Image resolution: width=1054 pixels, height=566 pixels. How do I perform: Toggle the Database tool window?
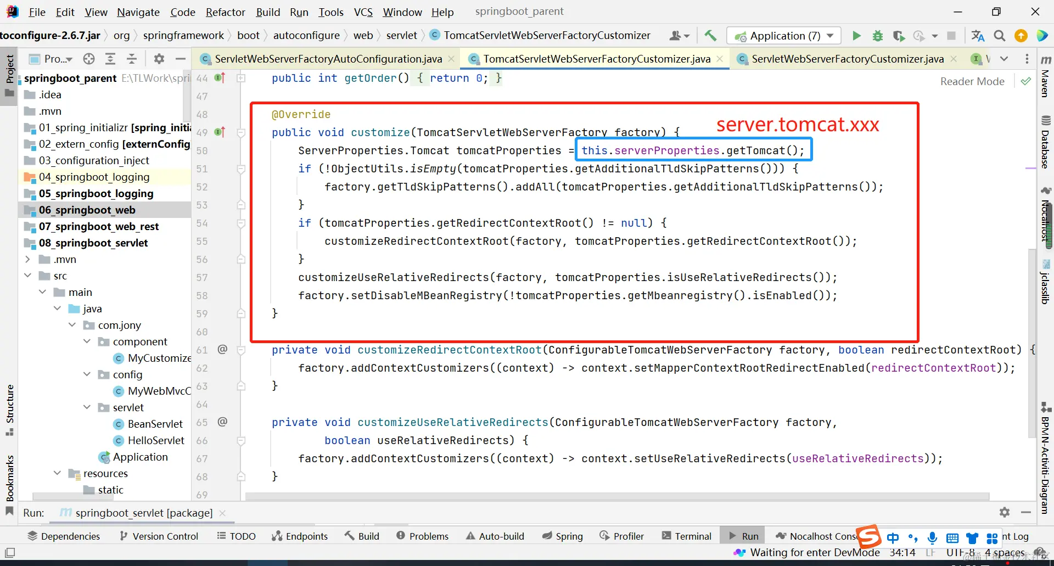click(1046, 142)
